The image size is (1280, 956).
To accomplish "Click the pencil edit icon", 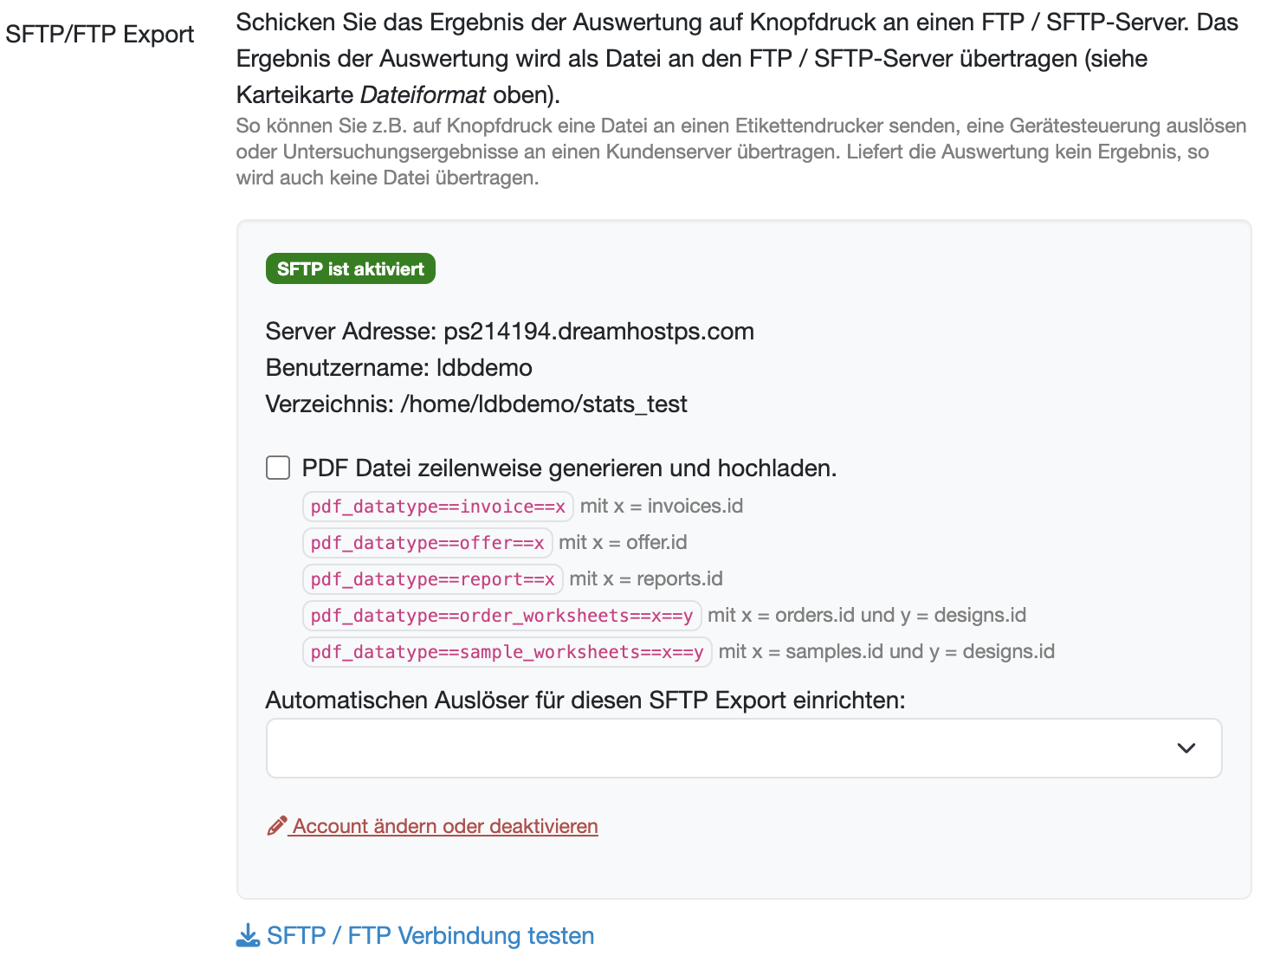I will tap(277, 826).
